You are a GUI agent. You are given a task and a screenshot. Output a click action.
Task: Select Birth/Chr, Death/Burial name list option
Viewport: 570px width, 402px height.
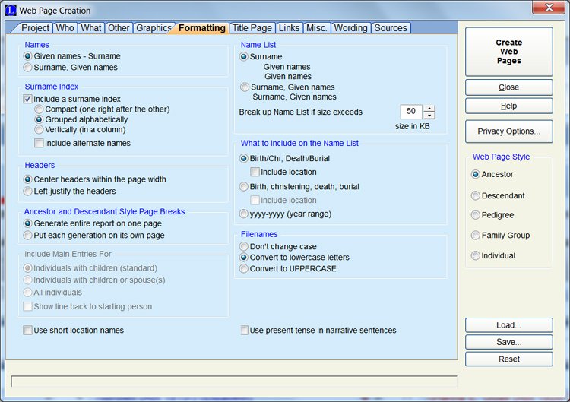tap(284, 159)
